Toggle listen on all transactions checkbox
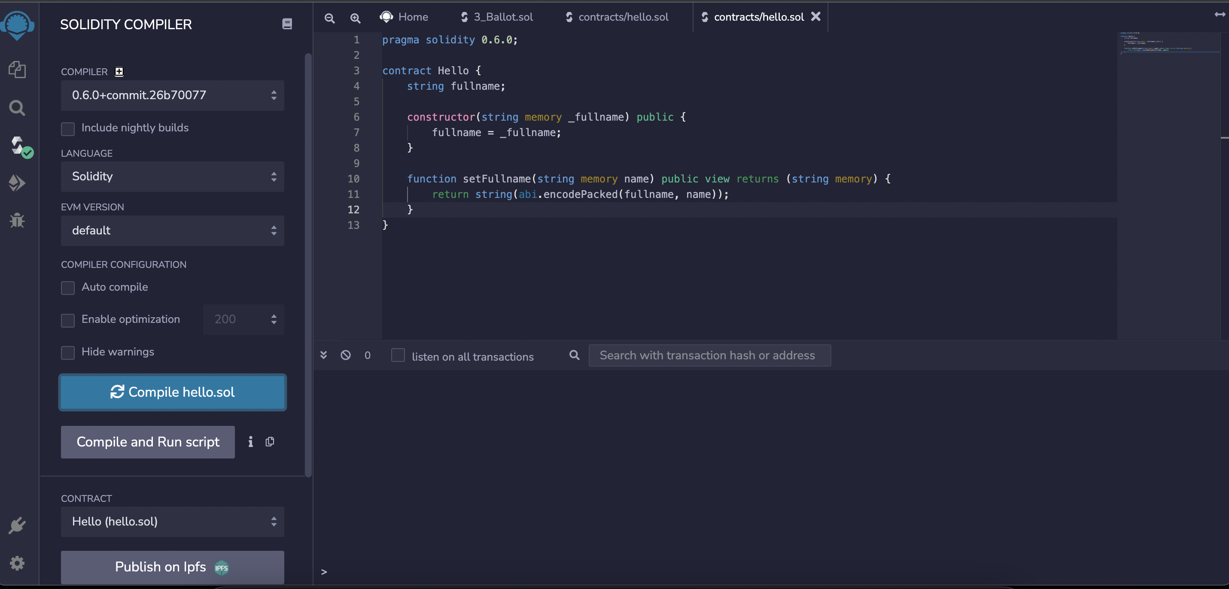1229x589 pixels. point(398,355)
